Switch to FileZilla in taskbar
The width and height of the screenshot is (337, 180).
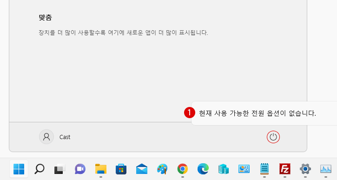pos(285,169)
